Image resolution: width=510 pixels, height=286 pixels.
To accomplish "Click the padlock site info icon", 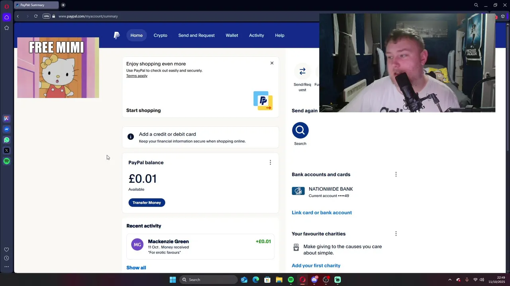I will point(54,16).
